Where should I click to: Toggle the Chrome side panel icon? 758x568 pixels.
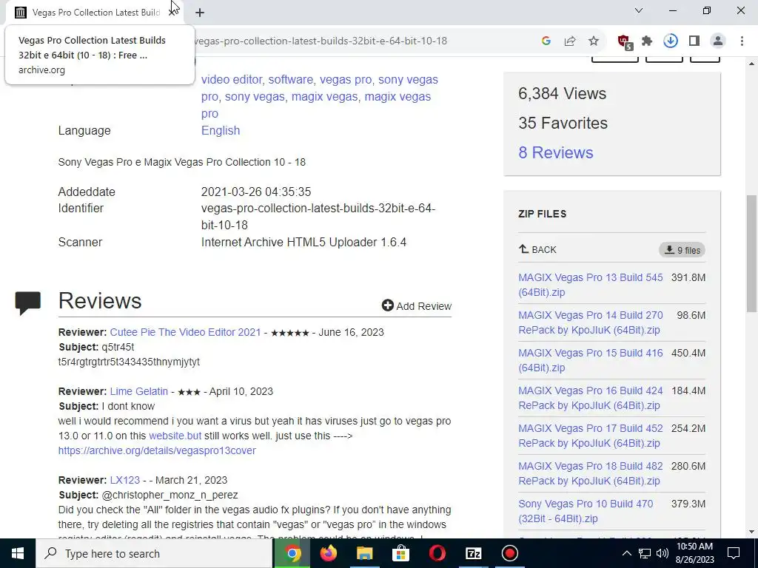694,41
